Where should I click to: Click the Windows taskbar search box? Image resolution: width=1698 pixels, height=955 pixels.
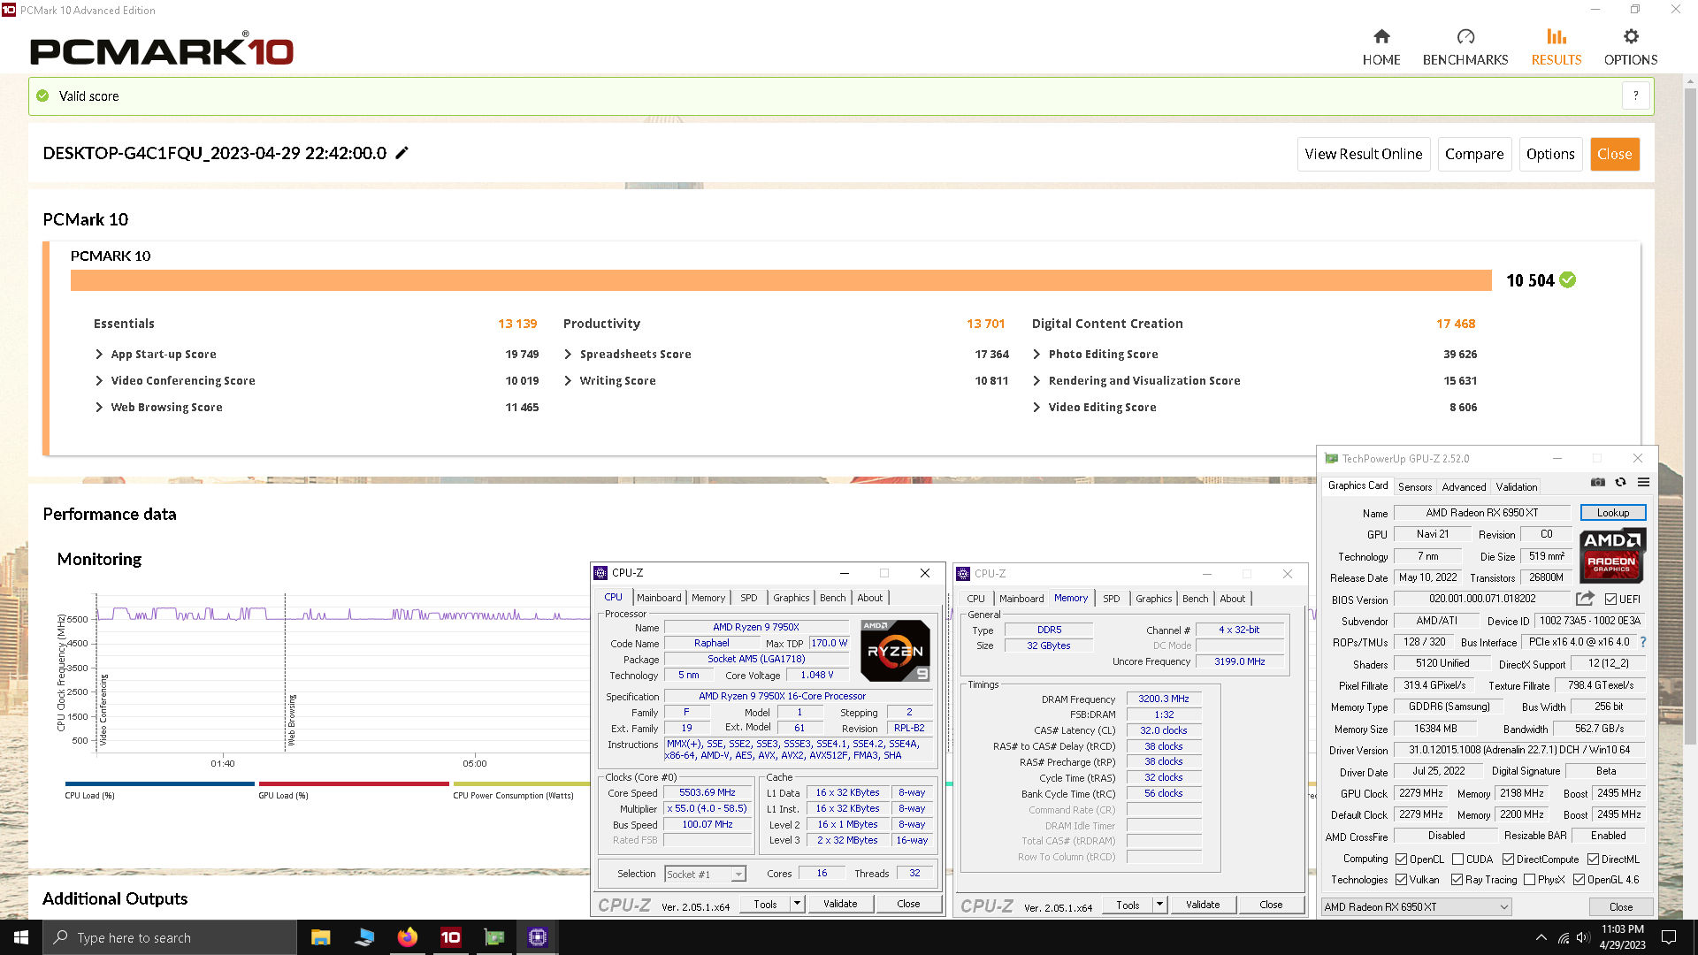tap(170, 937)
